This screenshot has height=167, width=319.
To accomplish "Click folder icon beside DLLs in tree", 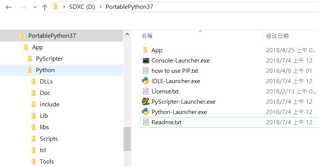I will coord(34,82).
